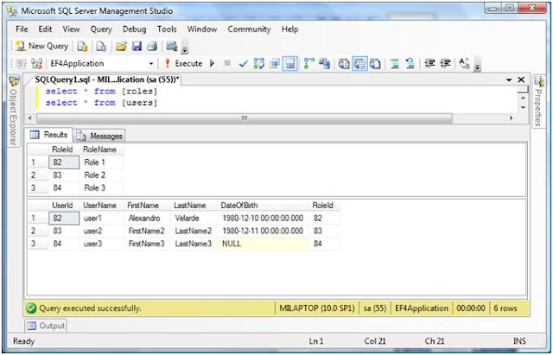Start debugging with green play arrow

tap(212, 63)
